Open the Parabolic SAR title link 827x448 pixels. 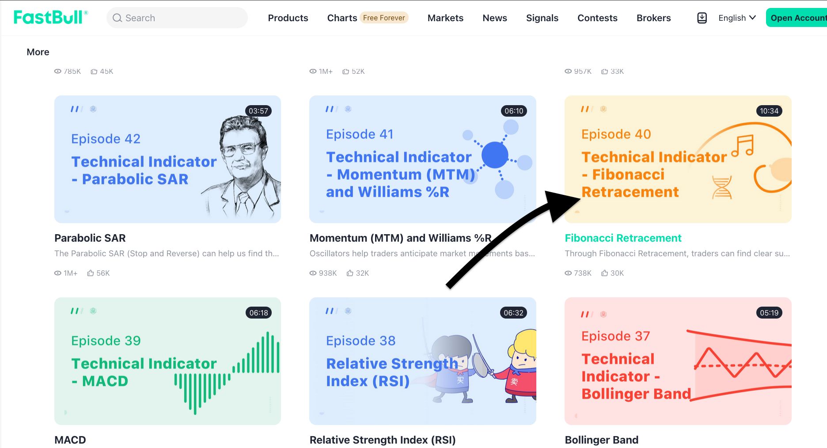coord(90,238)
